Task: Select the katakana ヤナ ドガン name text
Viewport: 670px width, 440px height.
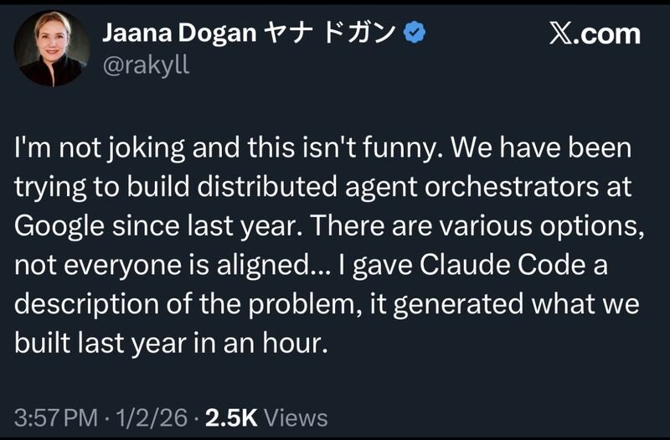Action: pos(330,33)
